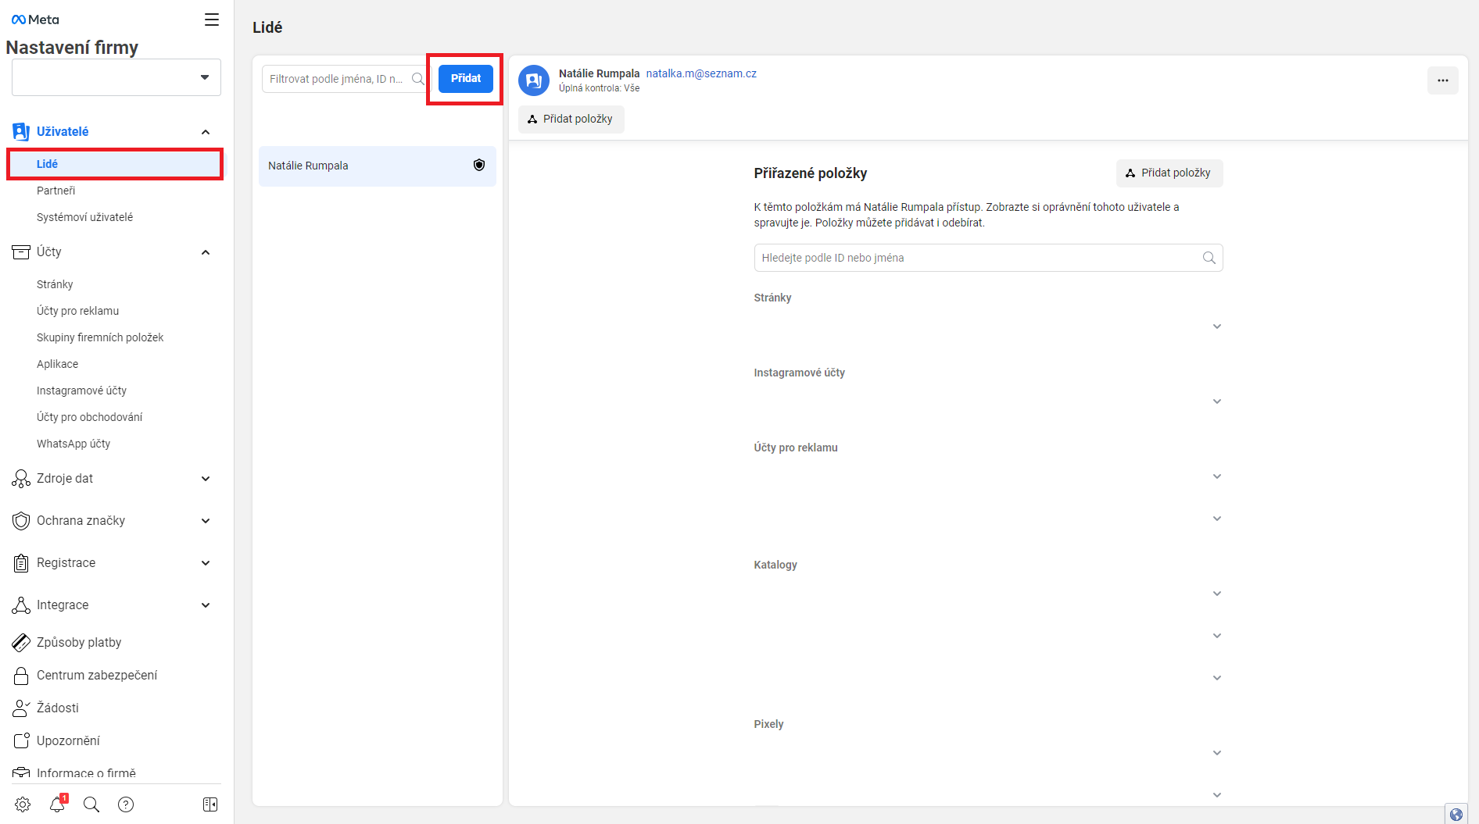Image resolution: width=1479 pixels, height=824 pixels.
Task: Expand the Registrace section
Action: tap(206, 563)
